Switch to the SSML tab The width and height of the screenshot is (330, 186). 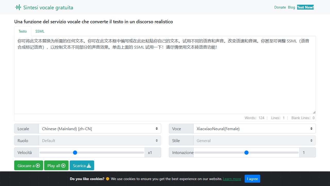tap(40, 31)
